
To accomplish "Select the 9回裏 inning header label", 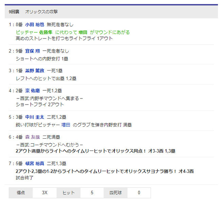I will [x=14, y=12].
